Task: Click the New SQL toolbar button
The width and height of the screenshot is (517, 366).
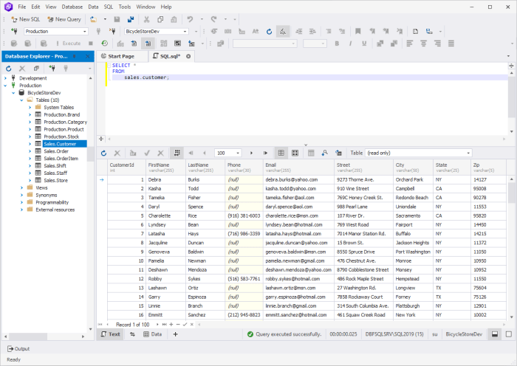Action: click(x=25, y=19)
